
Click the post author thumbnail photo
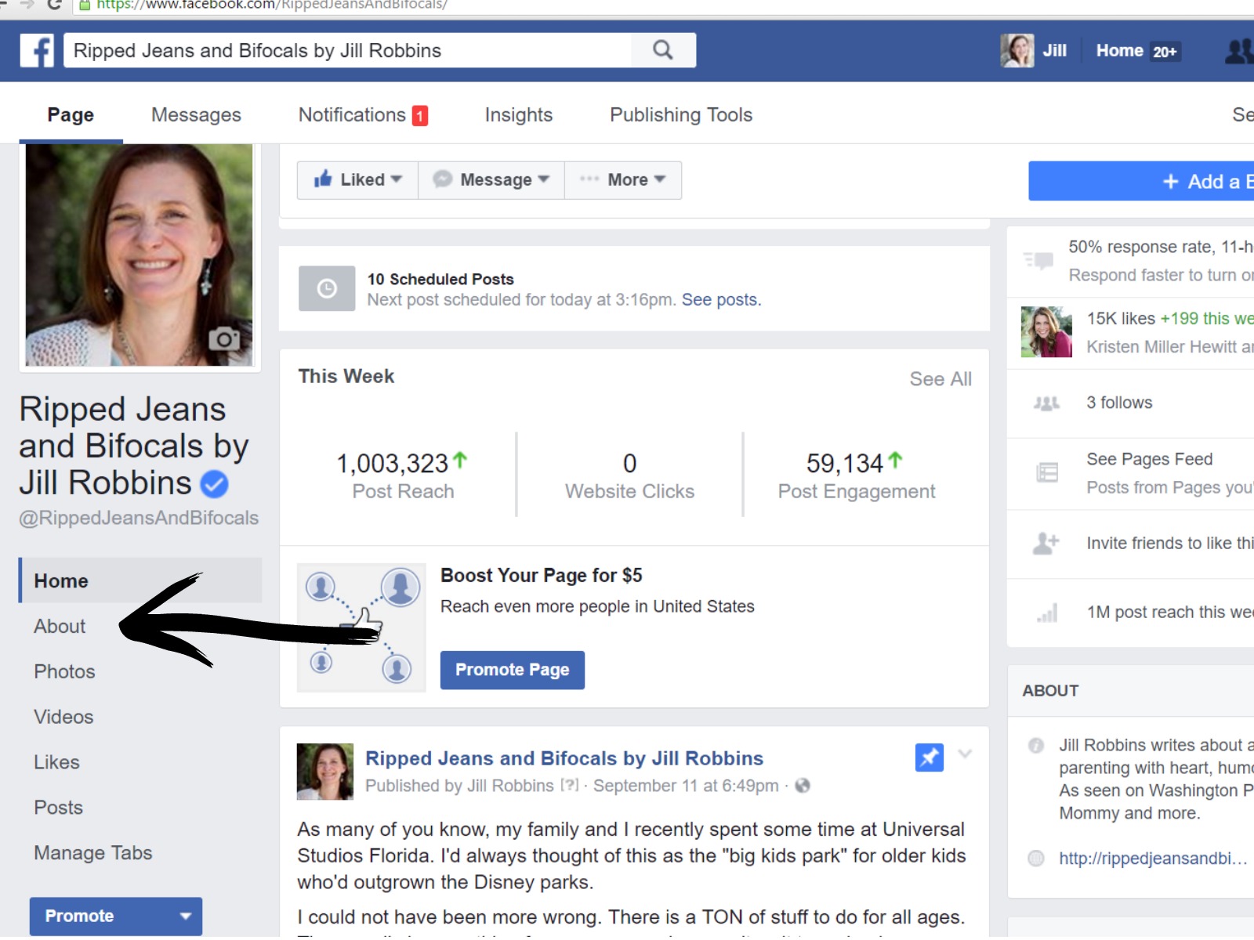point(325,772)
